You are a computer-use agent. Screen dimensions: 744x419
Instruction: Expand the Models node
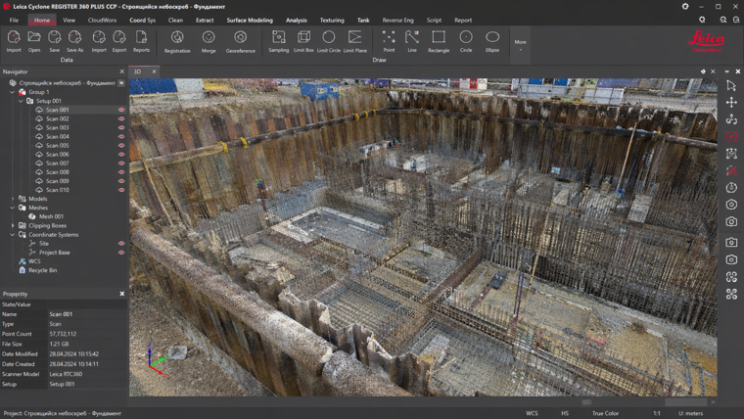pos(13,199)
